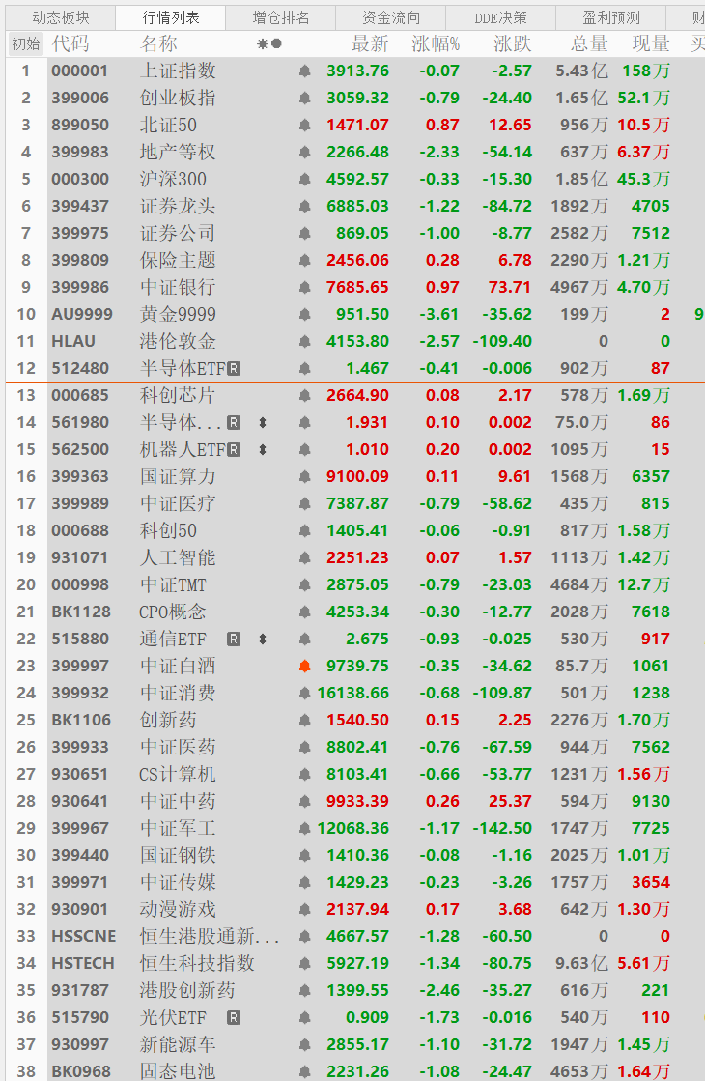Click the change value -84.72 for 证券龙头
The width and height of the screenshot is (705, 1081).
(x=507, y=206)
